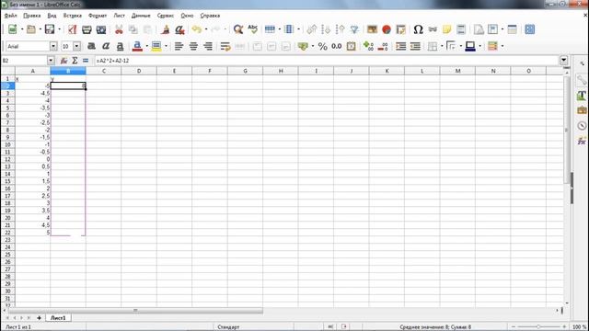This screenshot has width=589, height=331.
Task: Open the Function Wizard in the formula bar
Action: click(x=64, y=61)
